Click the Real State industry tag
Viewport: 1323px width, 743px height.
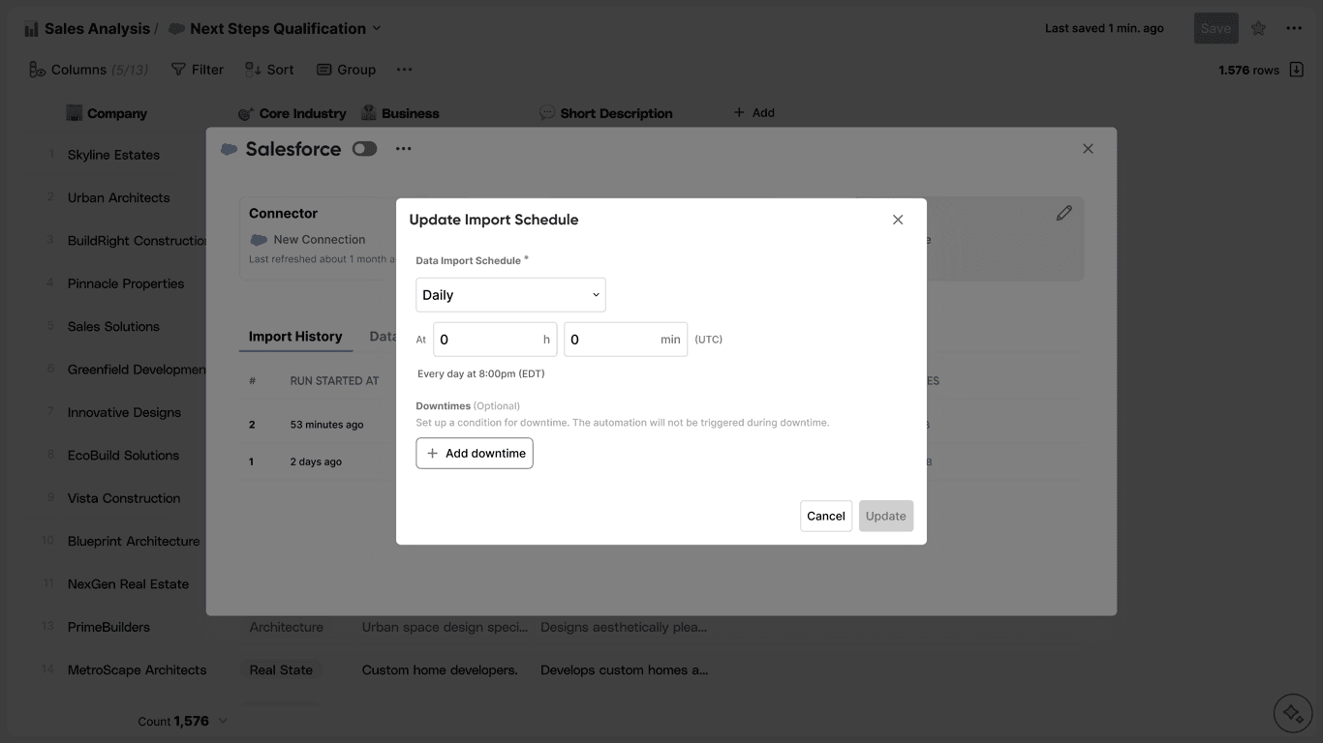[281, 669]
